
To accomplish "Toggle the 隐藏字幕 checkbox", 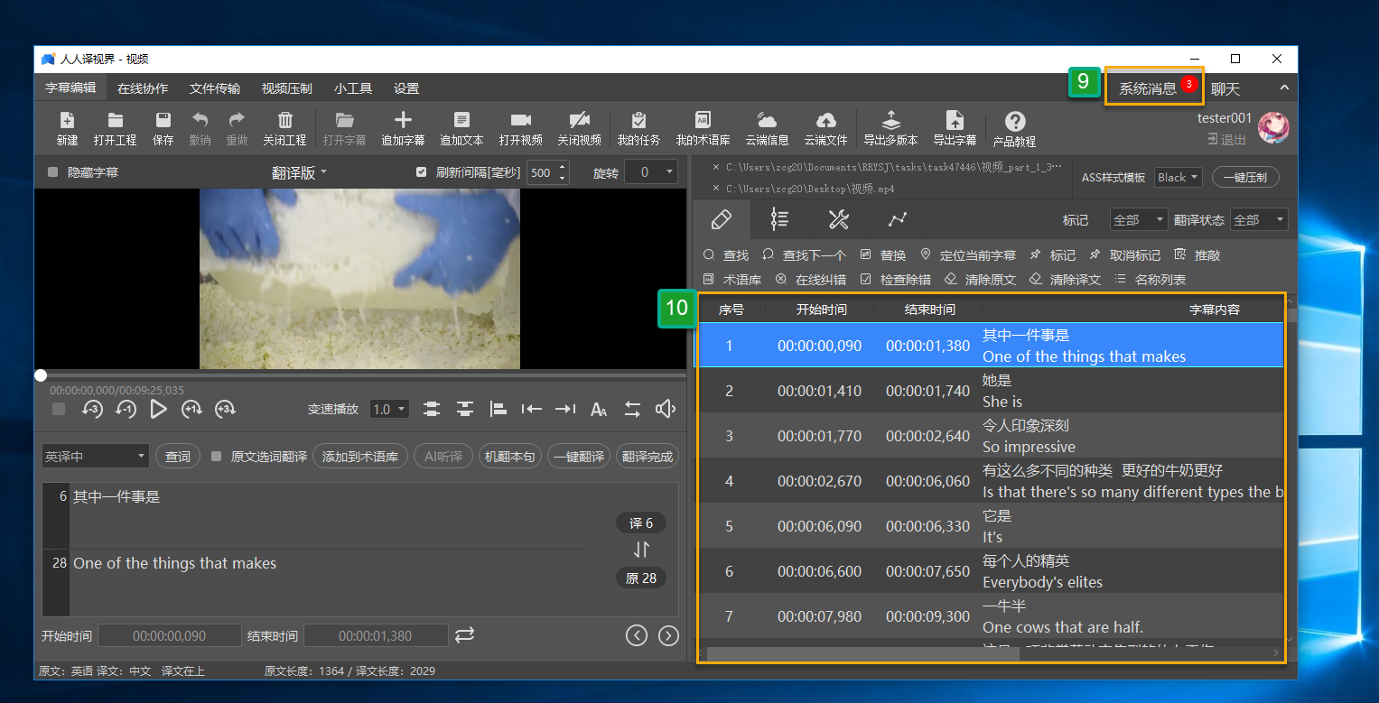I will 51,174.
